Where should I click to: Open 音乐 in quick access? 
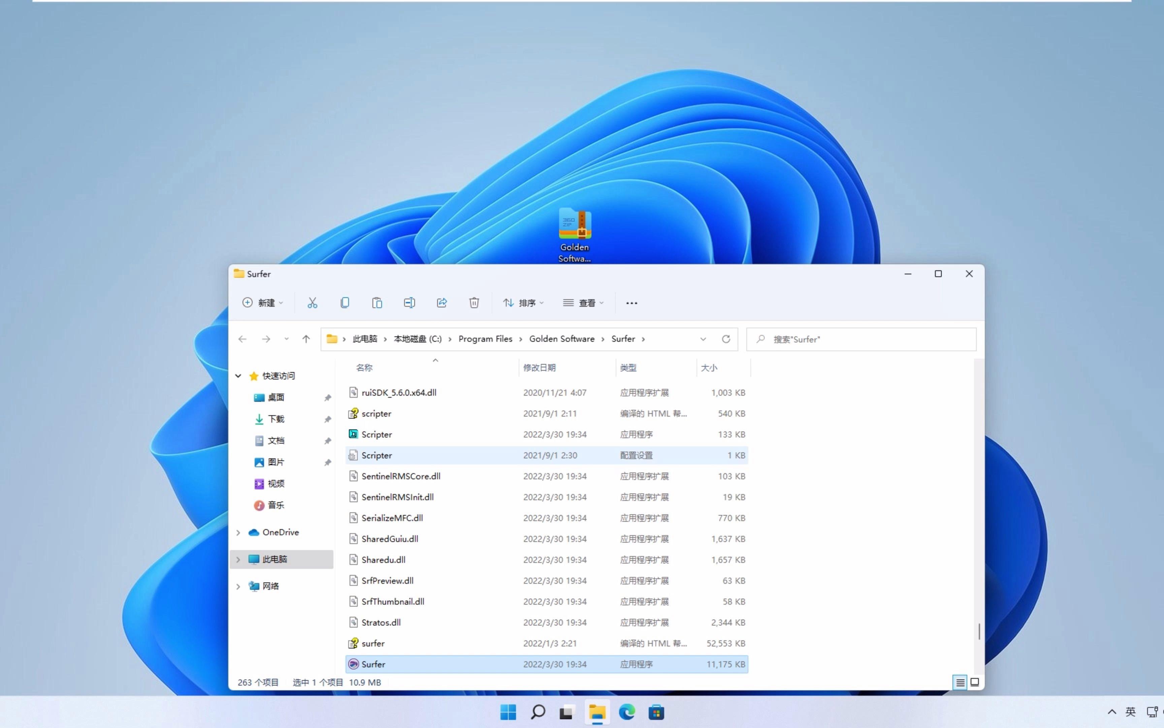276,505
